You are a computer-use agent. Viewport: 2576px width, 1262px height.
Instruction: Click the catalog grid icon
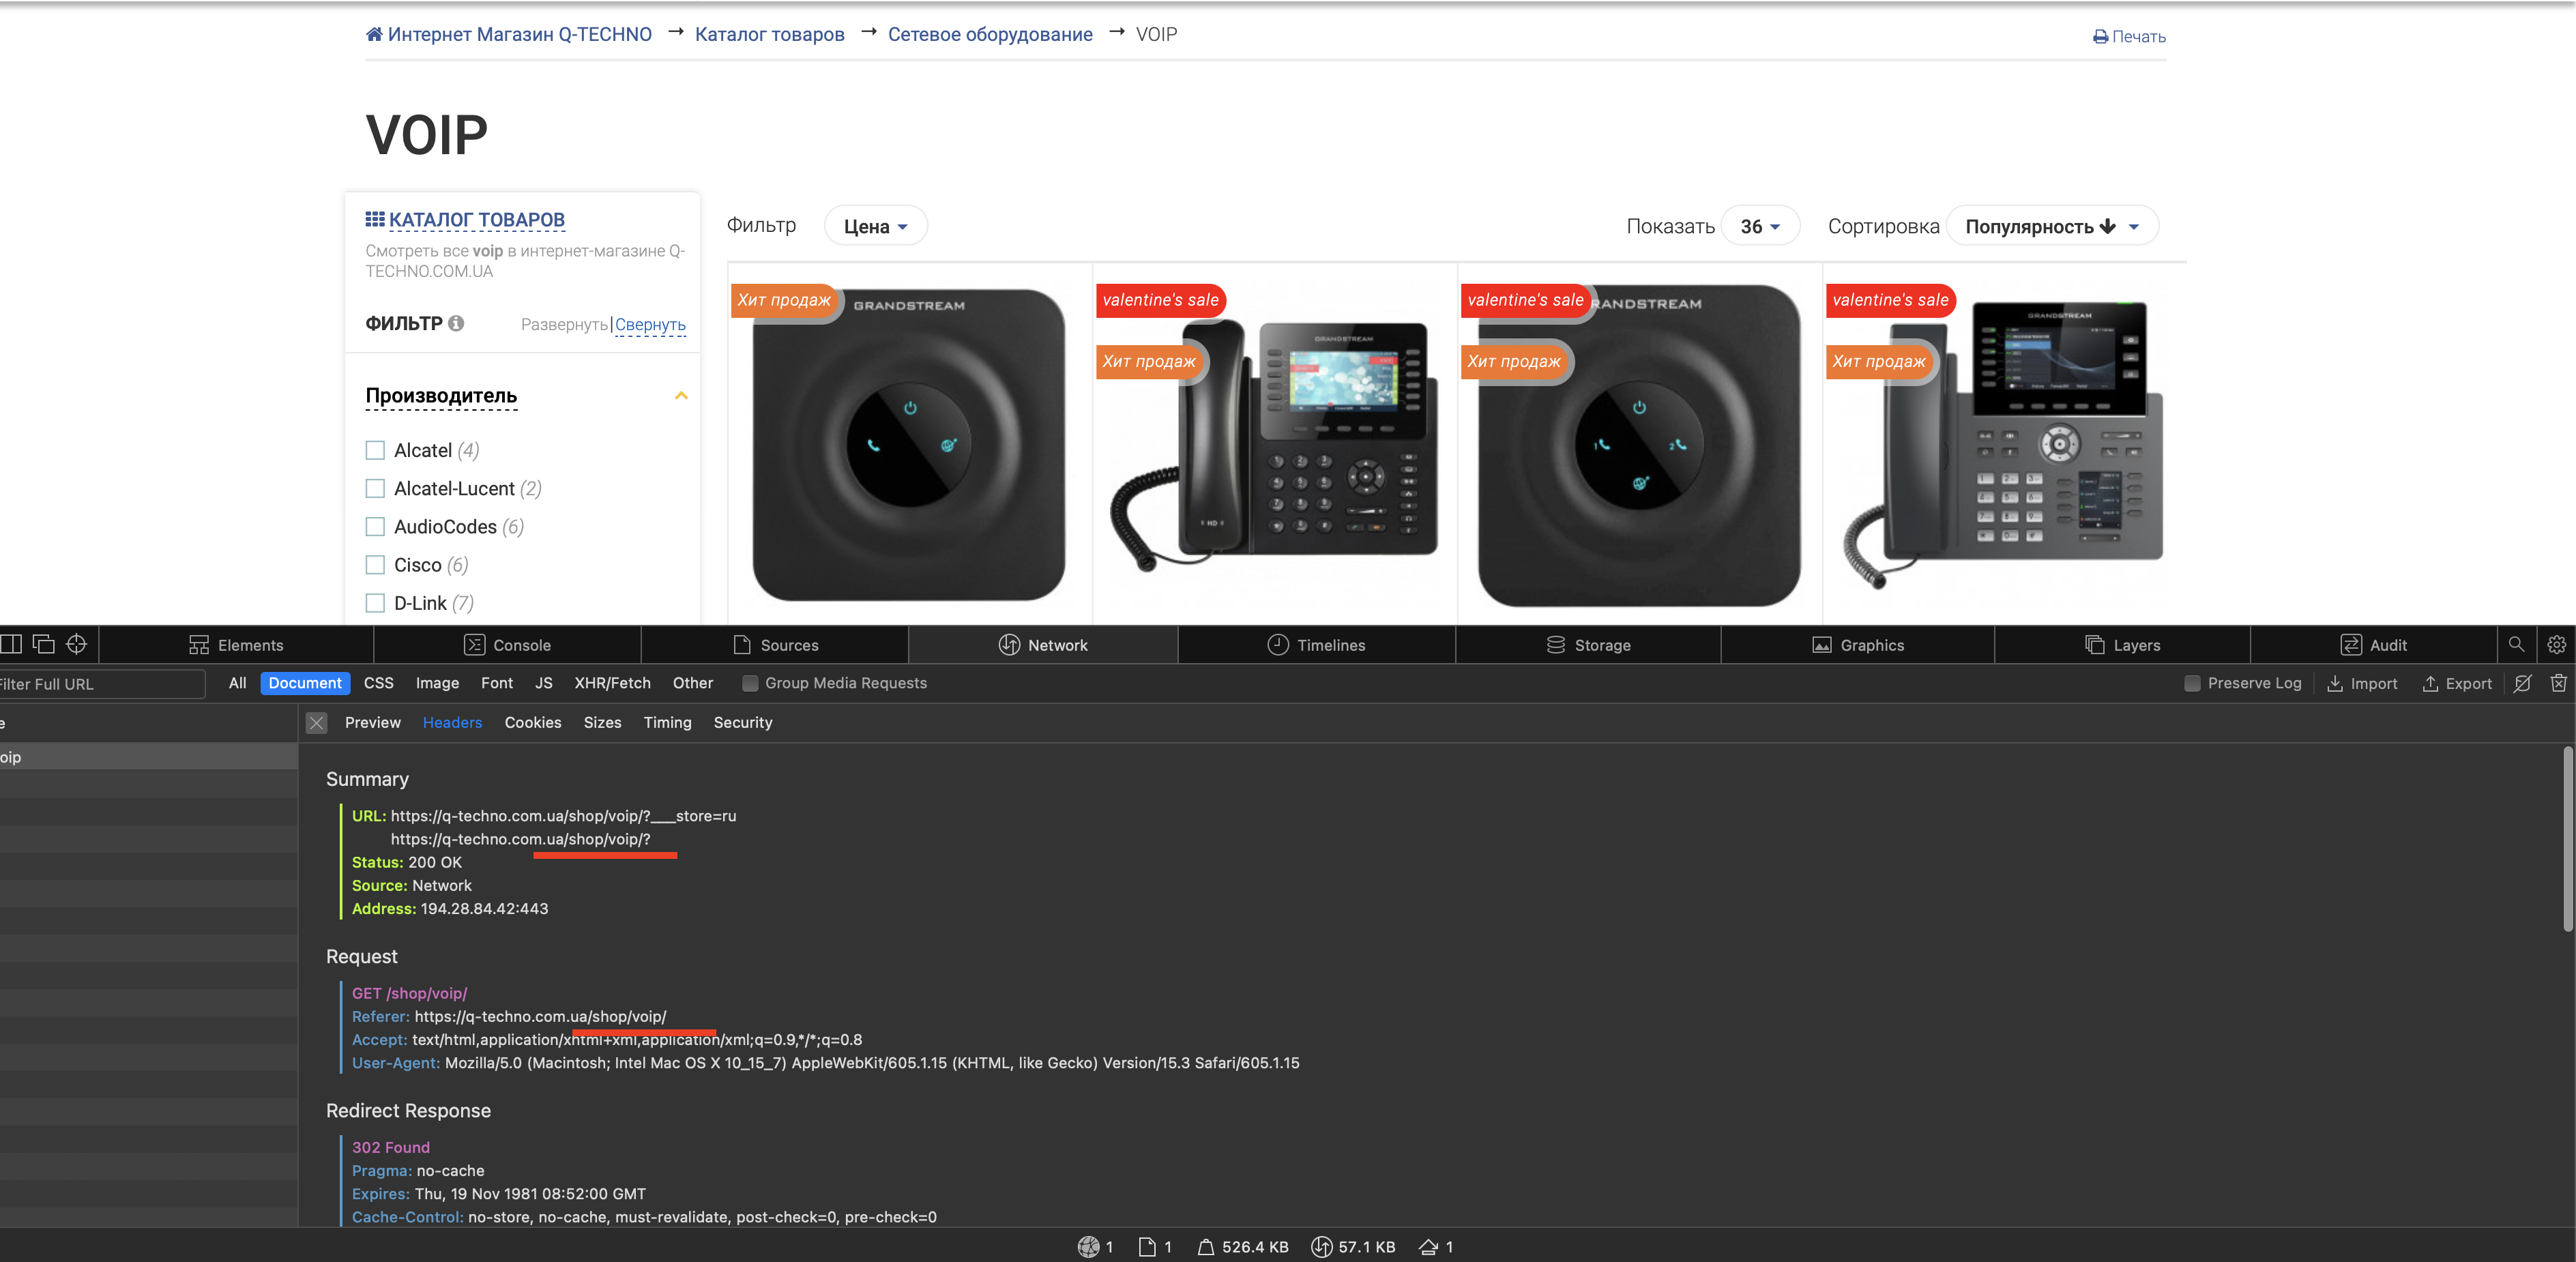[x=375, y=219]
